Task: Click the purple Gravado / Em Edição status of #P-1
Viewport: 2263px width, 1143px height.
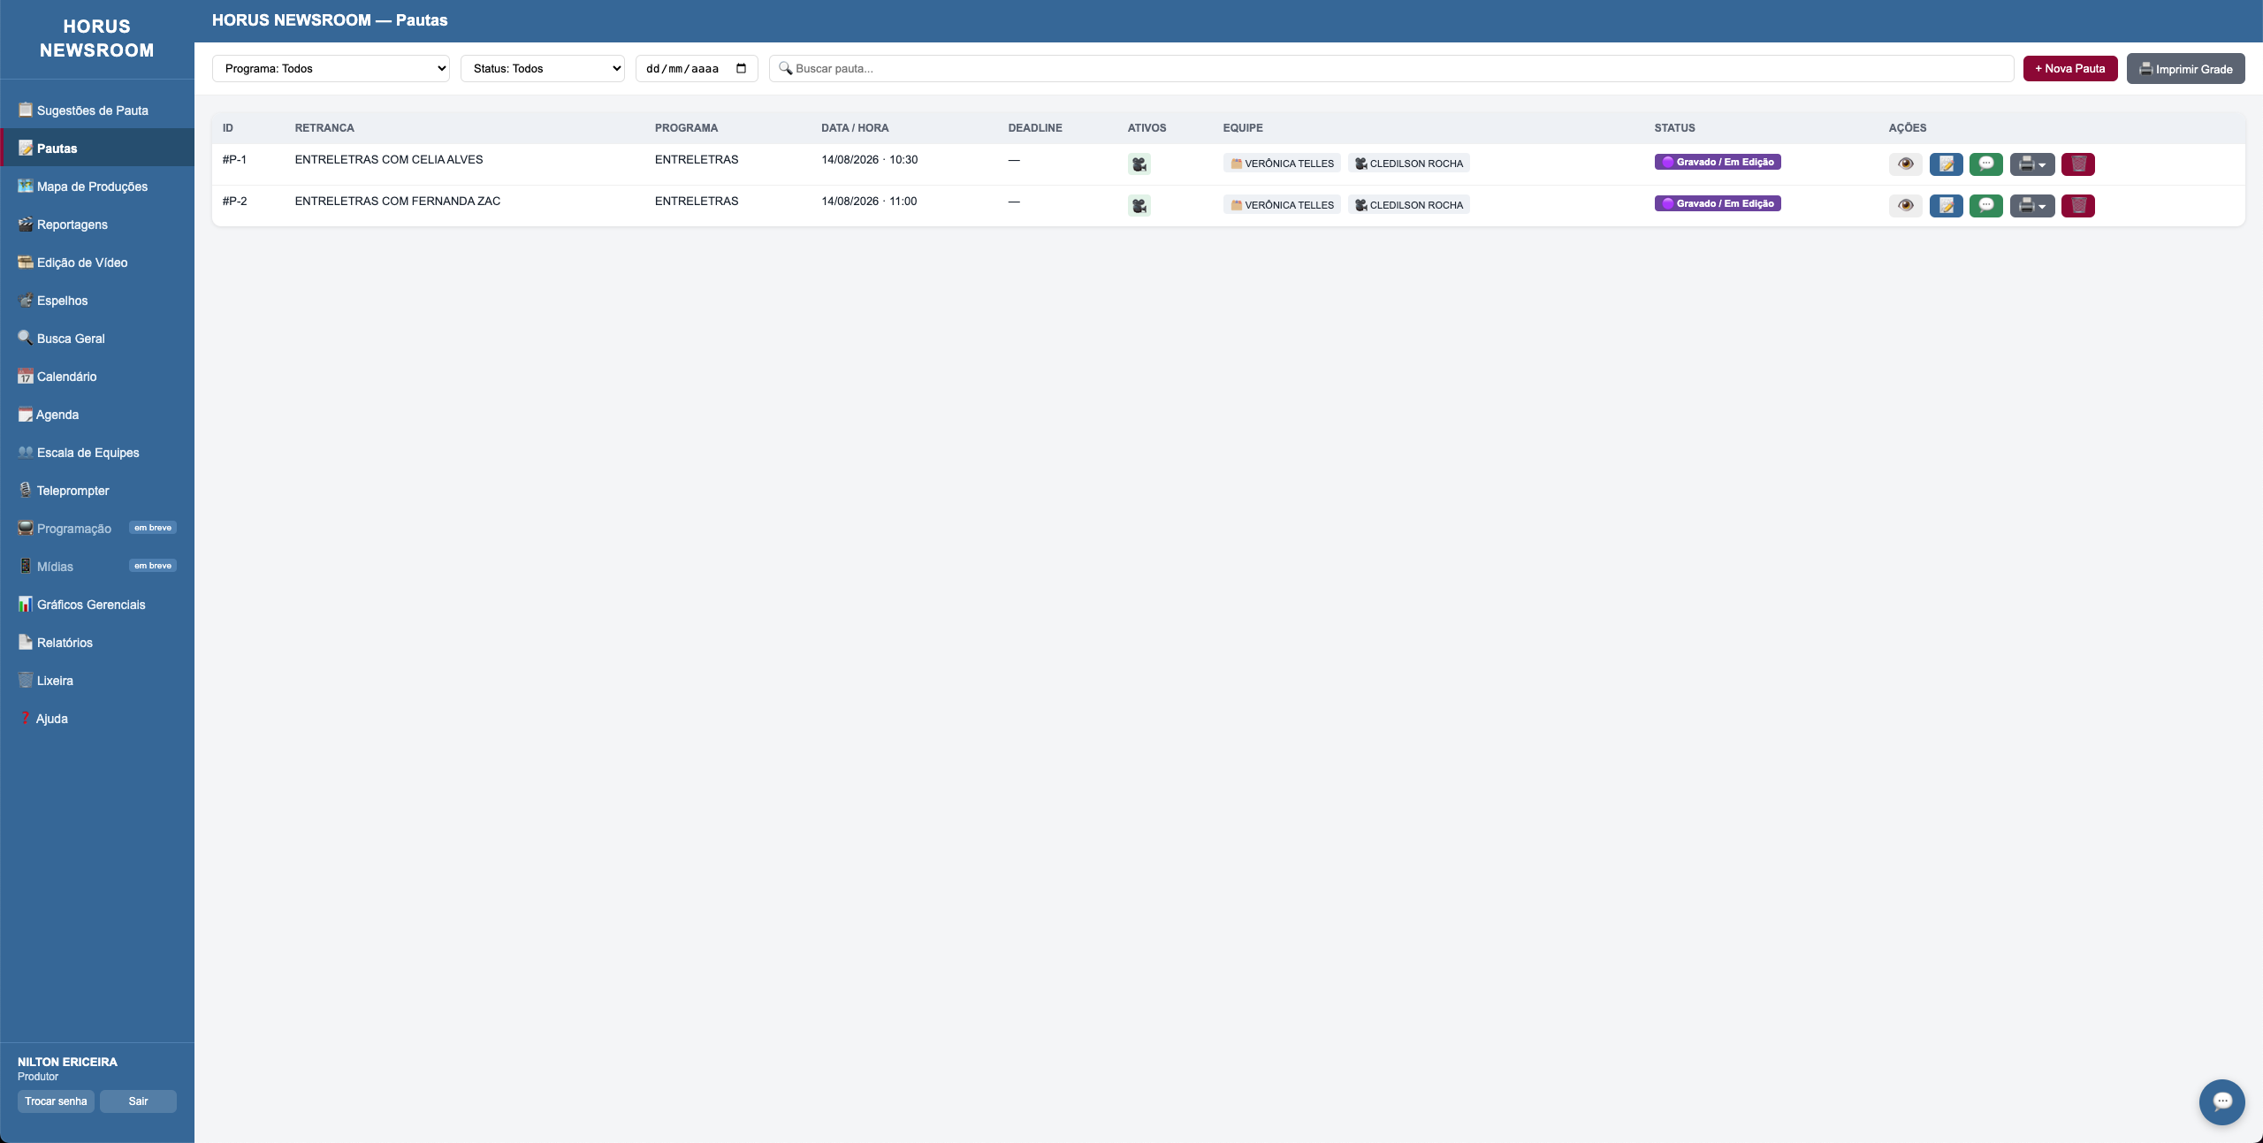Action: point(1717,162)
